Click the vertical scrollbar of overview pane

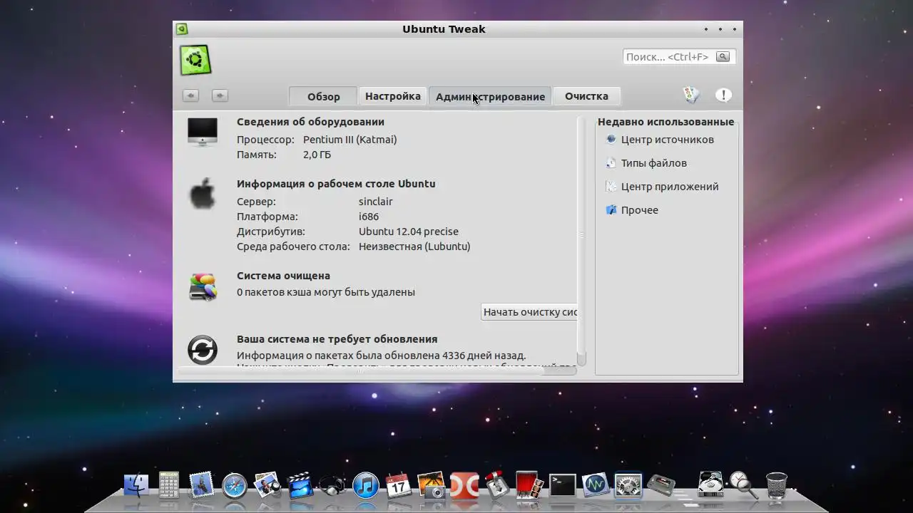pyautogui.click(x=581, y=242)
